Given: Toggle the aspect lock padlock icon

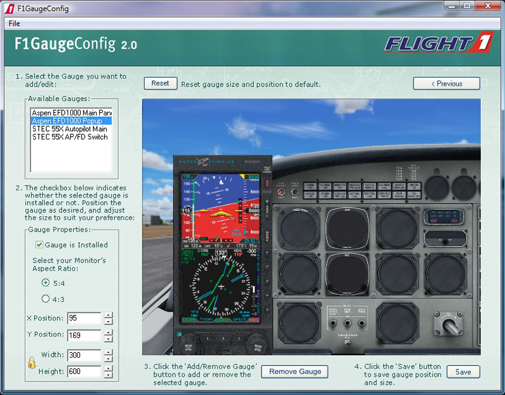Looking at the screenshot, I should [32, 363].
